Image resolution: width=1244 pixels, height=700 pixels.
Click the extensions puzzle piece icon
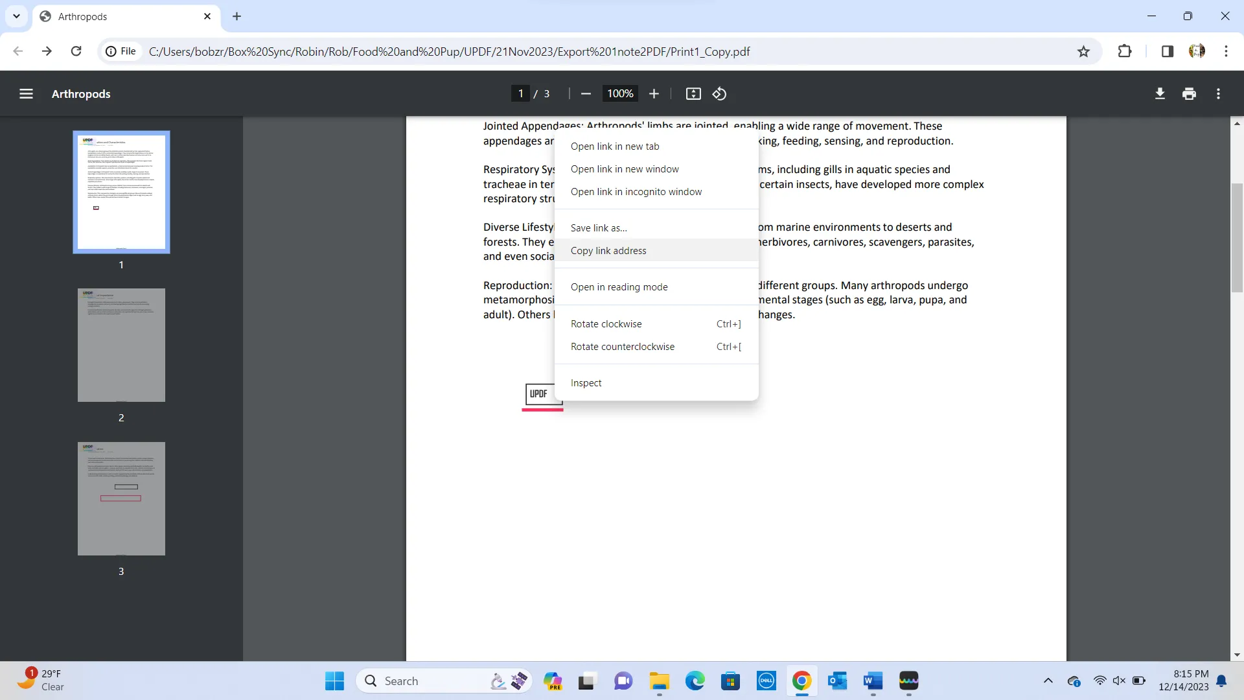coord(1124,51)
